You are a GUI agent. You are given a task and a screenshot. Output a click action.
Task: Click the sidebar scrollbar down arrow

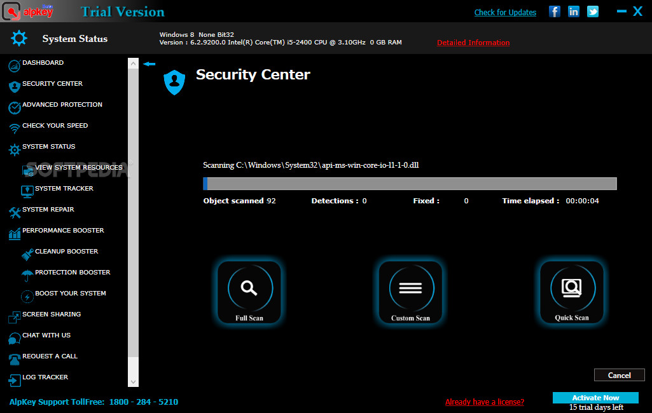pos(133,381)
